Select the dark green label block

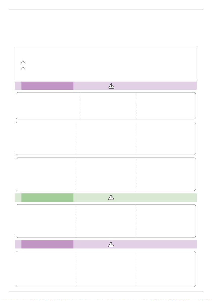47,197
